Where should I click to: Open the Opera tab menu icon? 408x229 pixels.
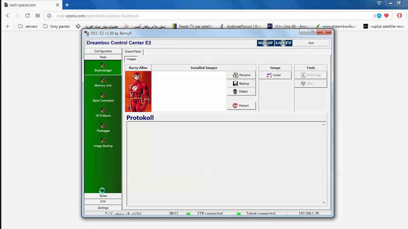pyautogui.click(x=379, y=3)
